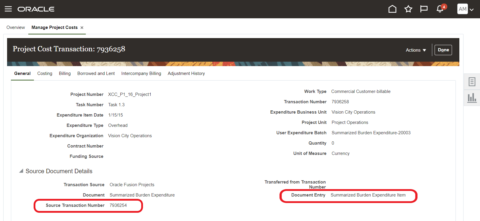Click the Done button
Viewport: 480px width, 221px height.
[443, 50]
